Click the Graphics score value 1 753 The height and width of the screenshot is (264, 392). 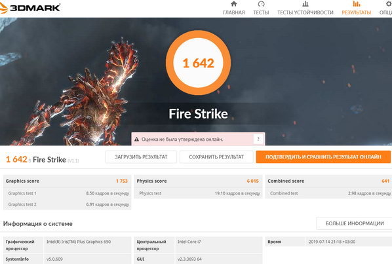click(x=122, y=181)
